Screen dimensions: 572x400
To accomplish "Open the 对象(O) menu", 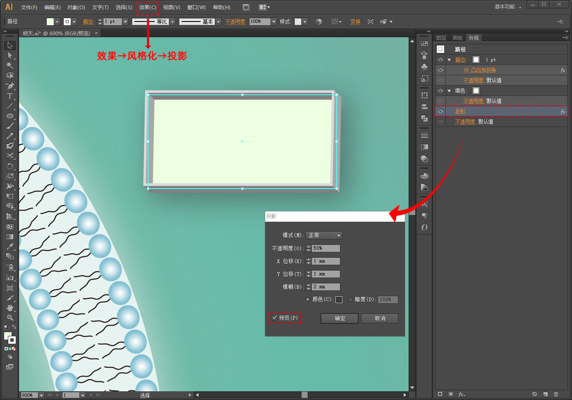I will click(x=76, y=7).
